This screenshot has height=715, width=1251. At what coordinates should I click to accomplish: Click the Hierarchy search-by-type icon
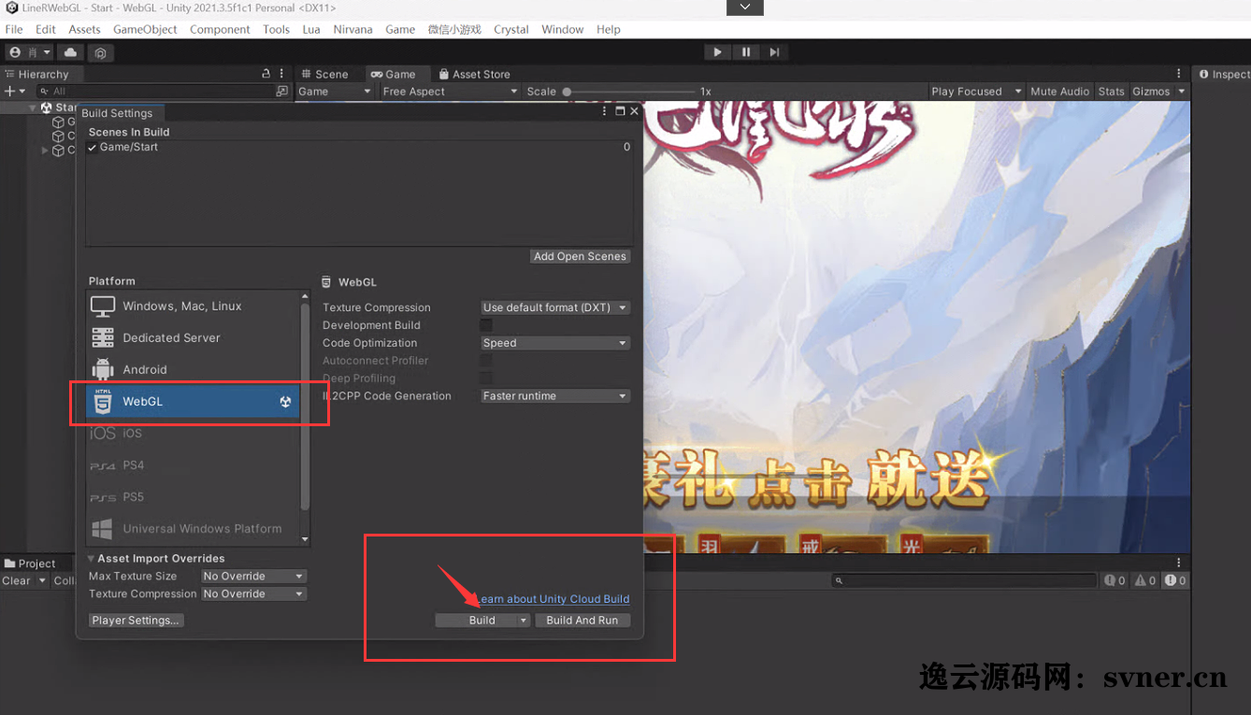click(282, 92)
